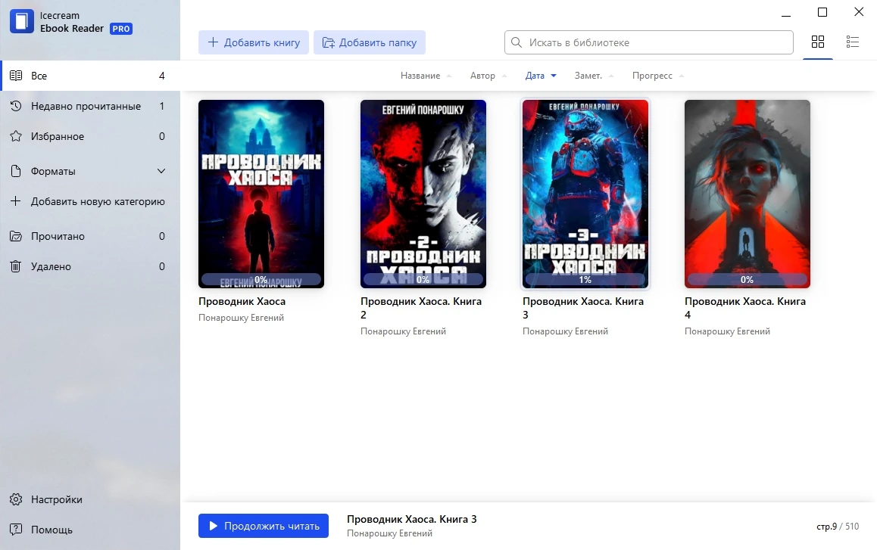This screenshot has height=550, width=877.
Task: Click 0% progress bar on Книга 4
Action: (x=747, y=279)
